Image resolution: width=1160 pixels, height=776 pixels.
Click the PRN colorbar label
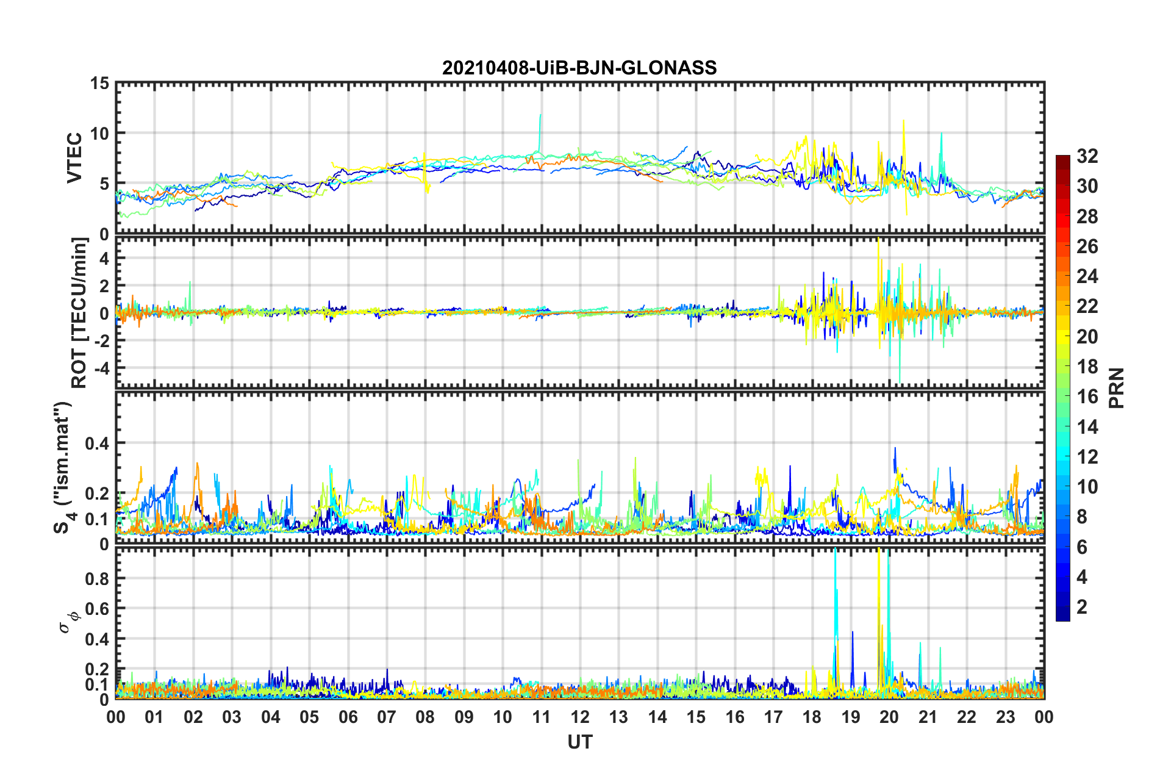[1117, 388]
